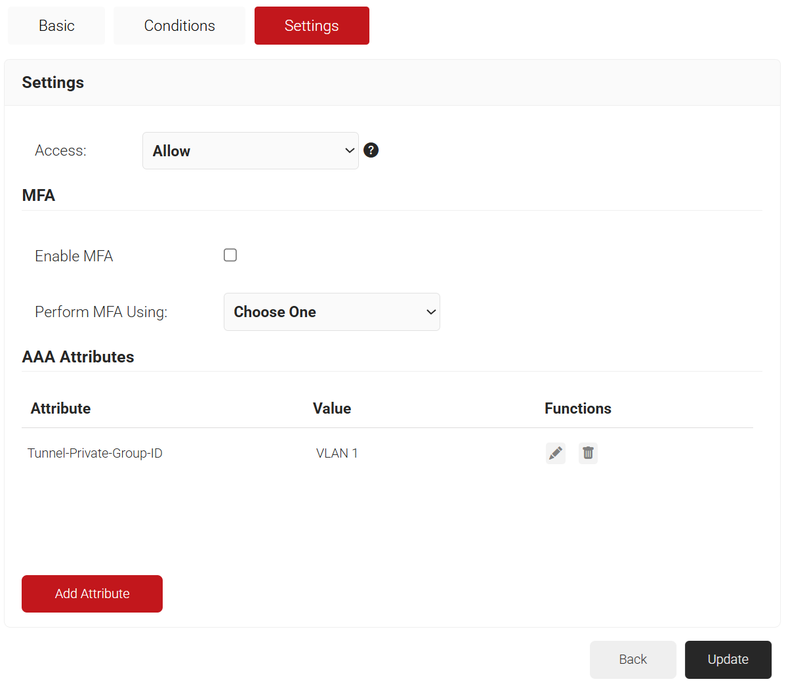Click the Perform MFA Using label
The height and width of the screenshot is (692, 786).
click(101, 312)
